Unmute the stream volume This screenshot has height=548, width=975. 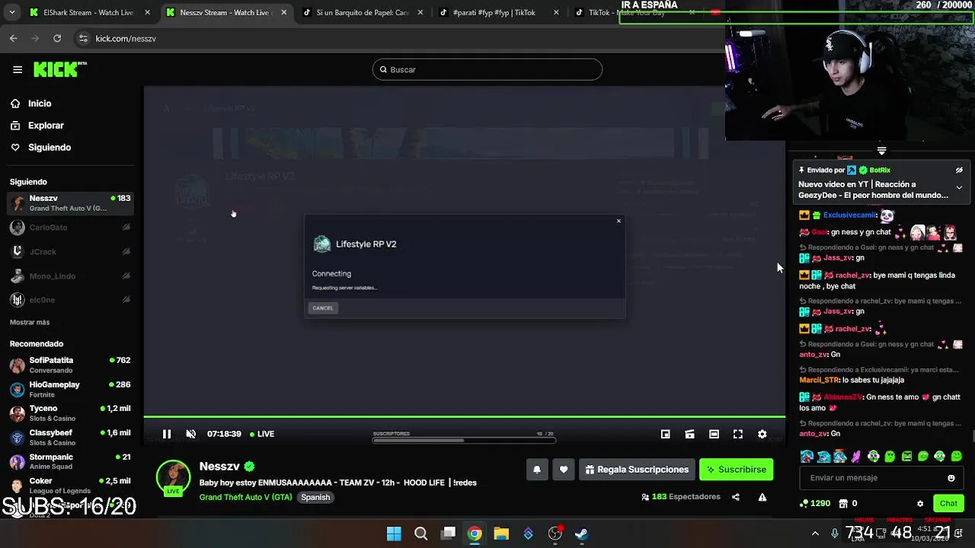tap(191, 434)
